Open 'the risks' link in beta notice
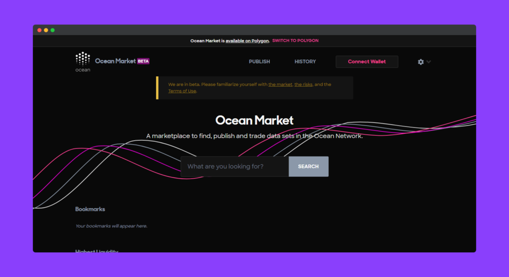Viewport: 509px width, 277px height. click(303, 84)
